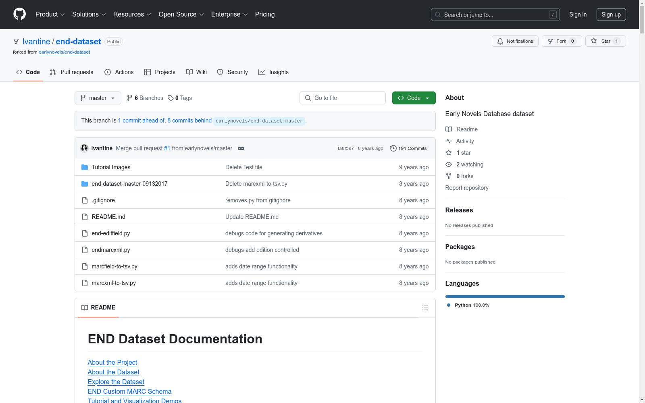View the 6 Branches link
This screenshot has height=403, width=645.
145,98
